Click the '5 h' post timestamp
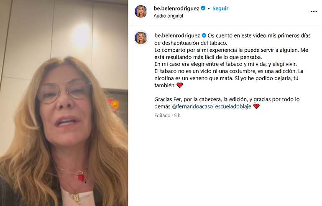 [177, 116]
